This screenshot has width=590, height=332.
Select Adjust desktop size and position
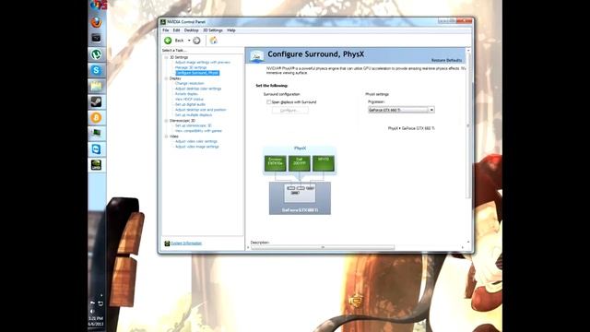coord(201,110)
